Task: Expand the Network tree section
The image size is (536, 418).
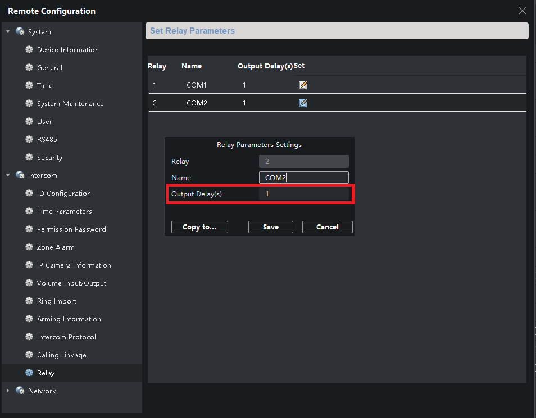Action: 8,391
